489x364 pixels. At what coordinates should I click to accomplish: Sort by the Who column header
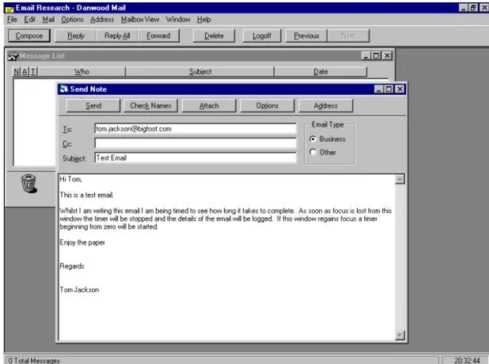pyautogui.click(x=81, y=72)
